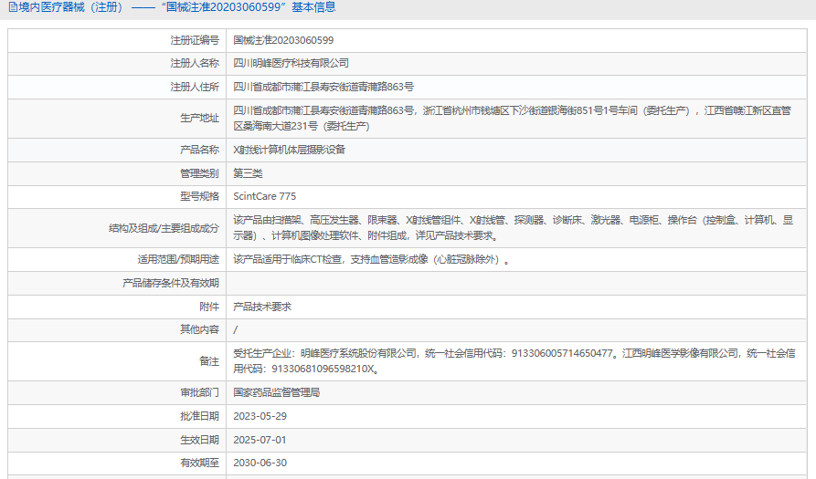
Task: Select the intended use text mentioning 临床CT检查
Action: point(371,260)
